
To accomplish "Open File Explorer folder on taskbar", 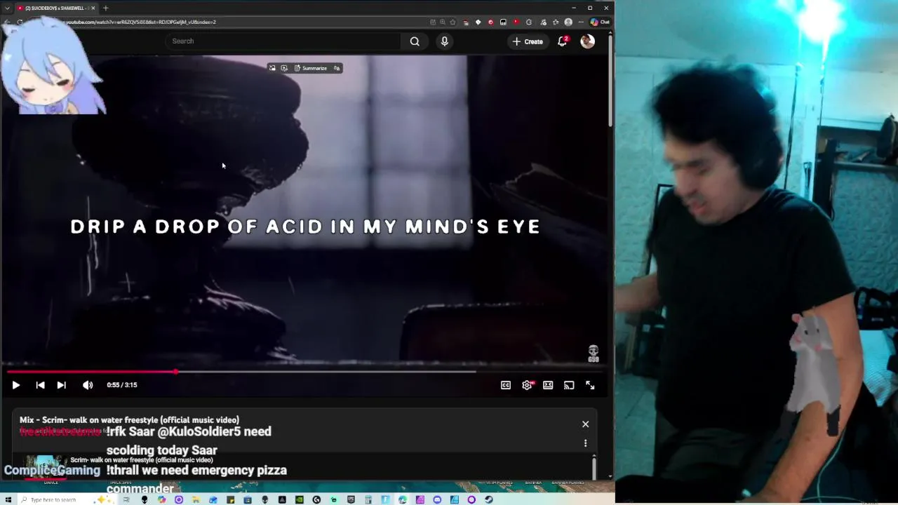I will tap(196, 500).
